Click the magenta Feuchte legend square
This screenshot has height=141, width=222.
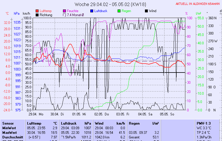[x=64, y=11]
